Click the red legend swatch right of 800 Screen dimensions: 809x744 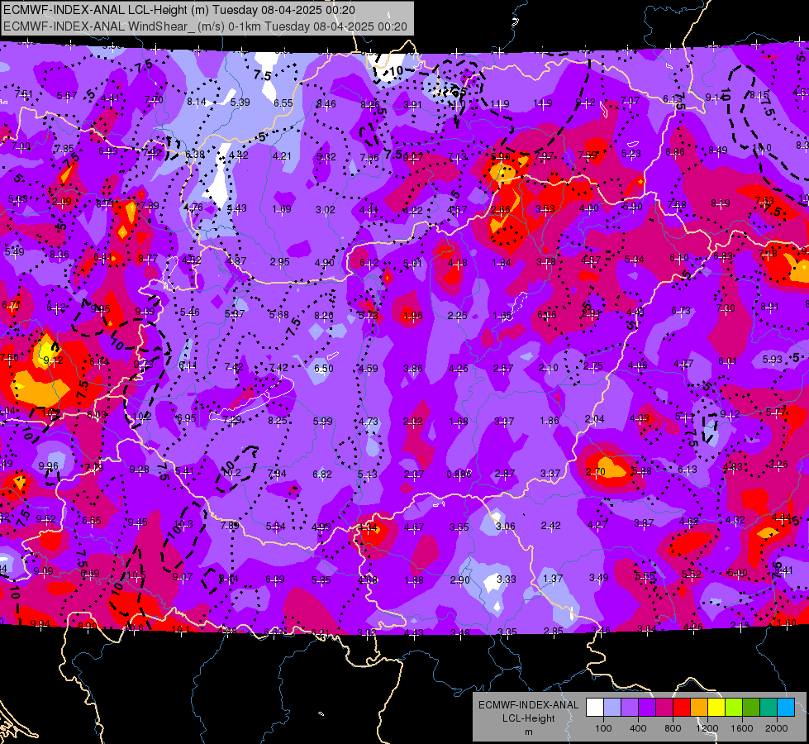682,708
